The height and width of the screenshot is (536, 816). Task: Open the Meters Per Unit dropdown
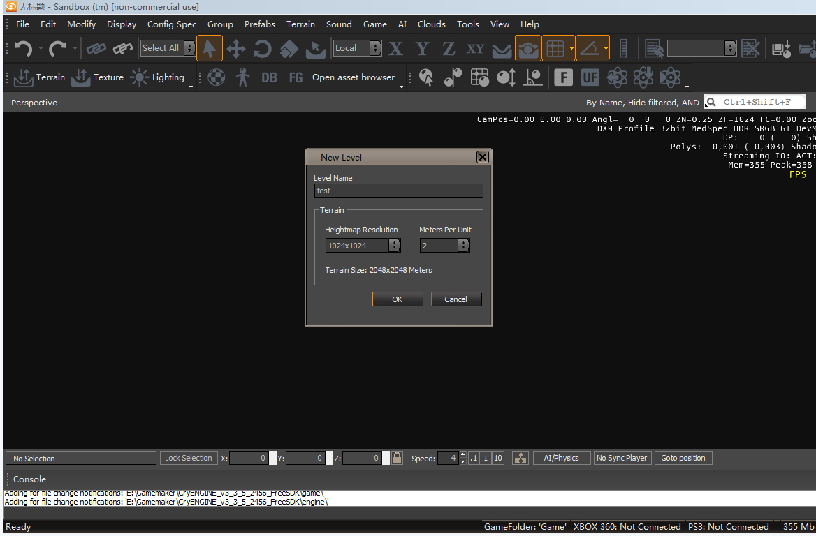(x=463, y=246)
